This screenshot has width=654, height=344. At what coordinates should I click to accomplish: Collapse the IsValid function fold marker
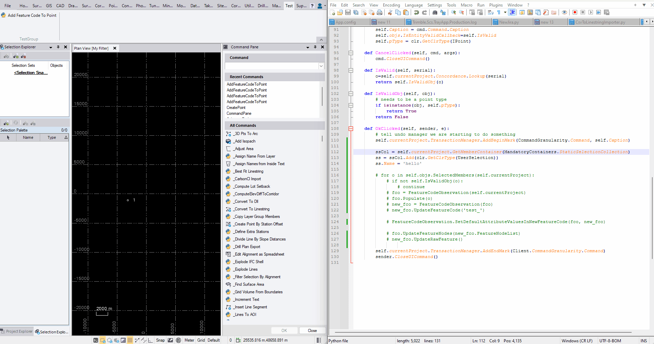tap(351, 70)
